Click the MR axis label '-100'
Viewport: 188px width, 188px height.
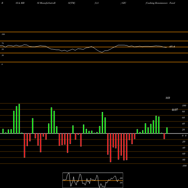coord(184,166)
